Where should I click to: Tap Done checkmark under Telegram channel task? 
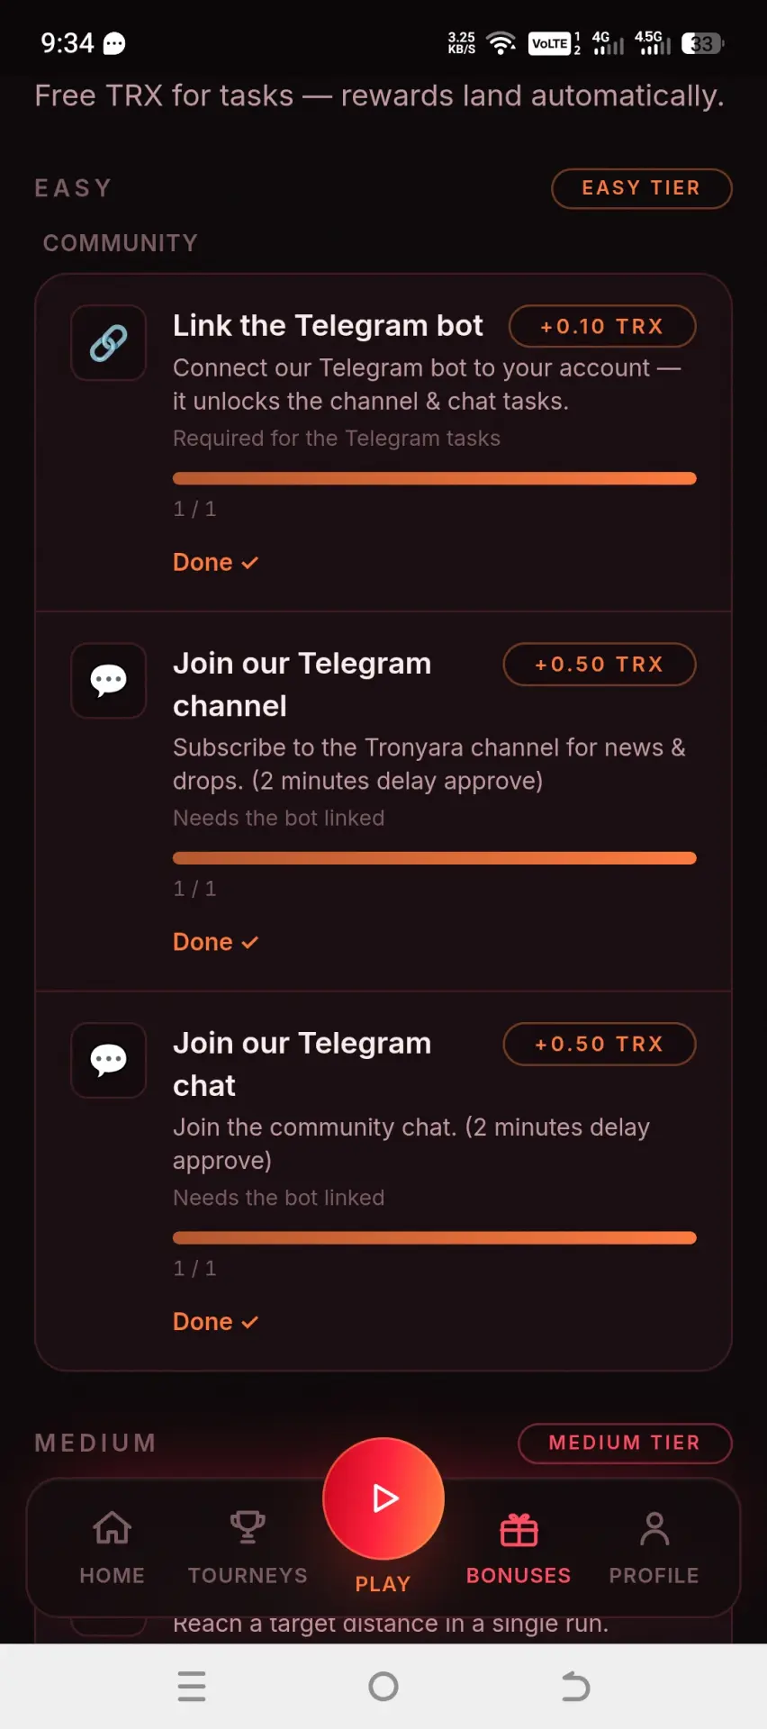(216, 942)
